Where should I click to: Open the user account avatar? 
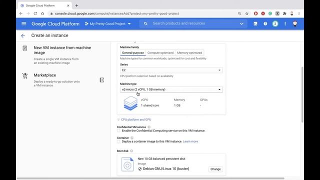coord(294,23)
